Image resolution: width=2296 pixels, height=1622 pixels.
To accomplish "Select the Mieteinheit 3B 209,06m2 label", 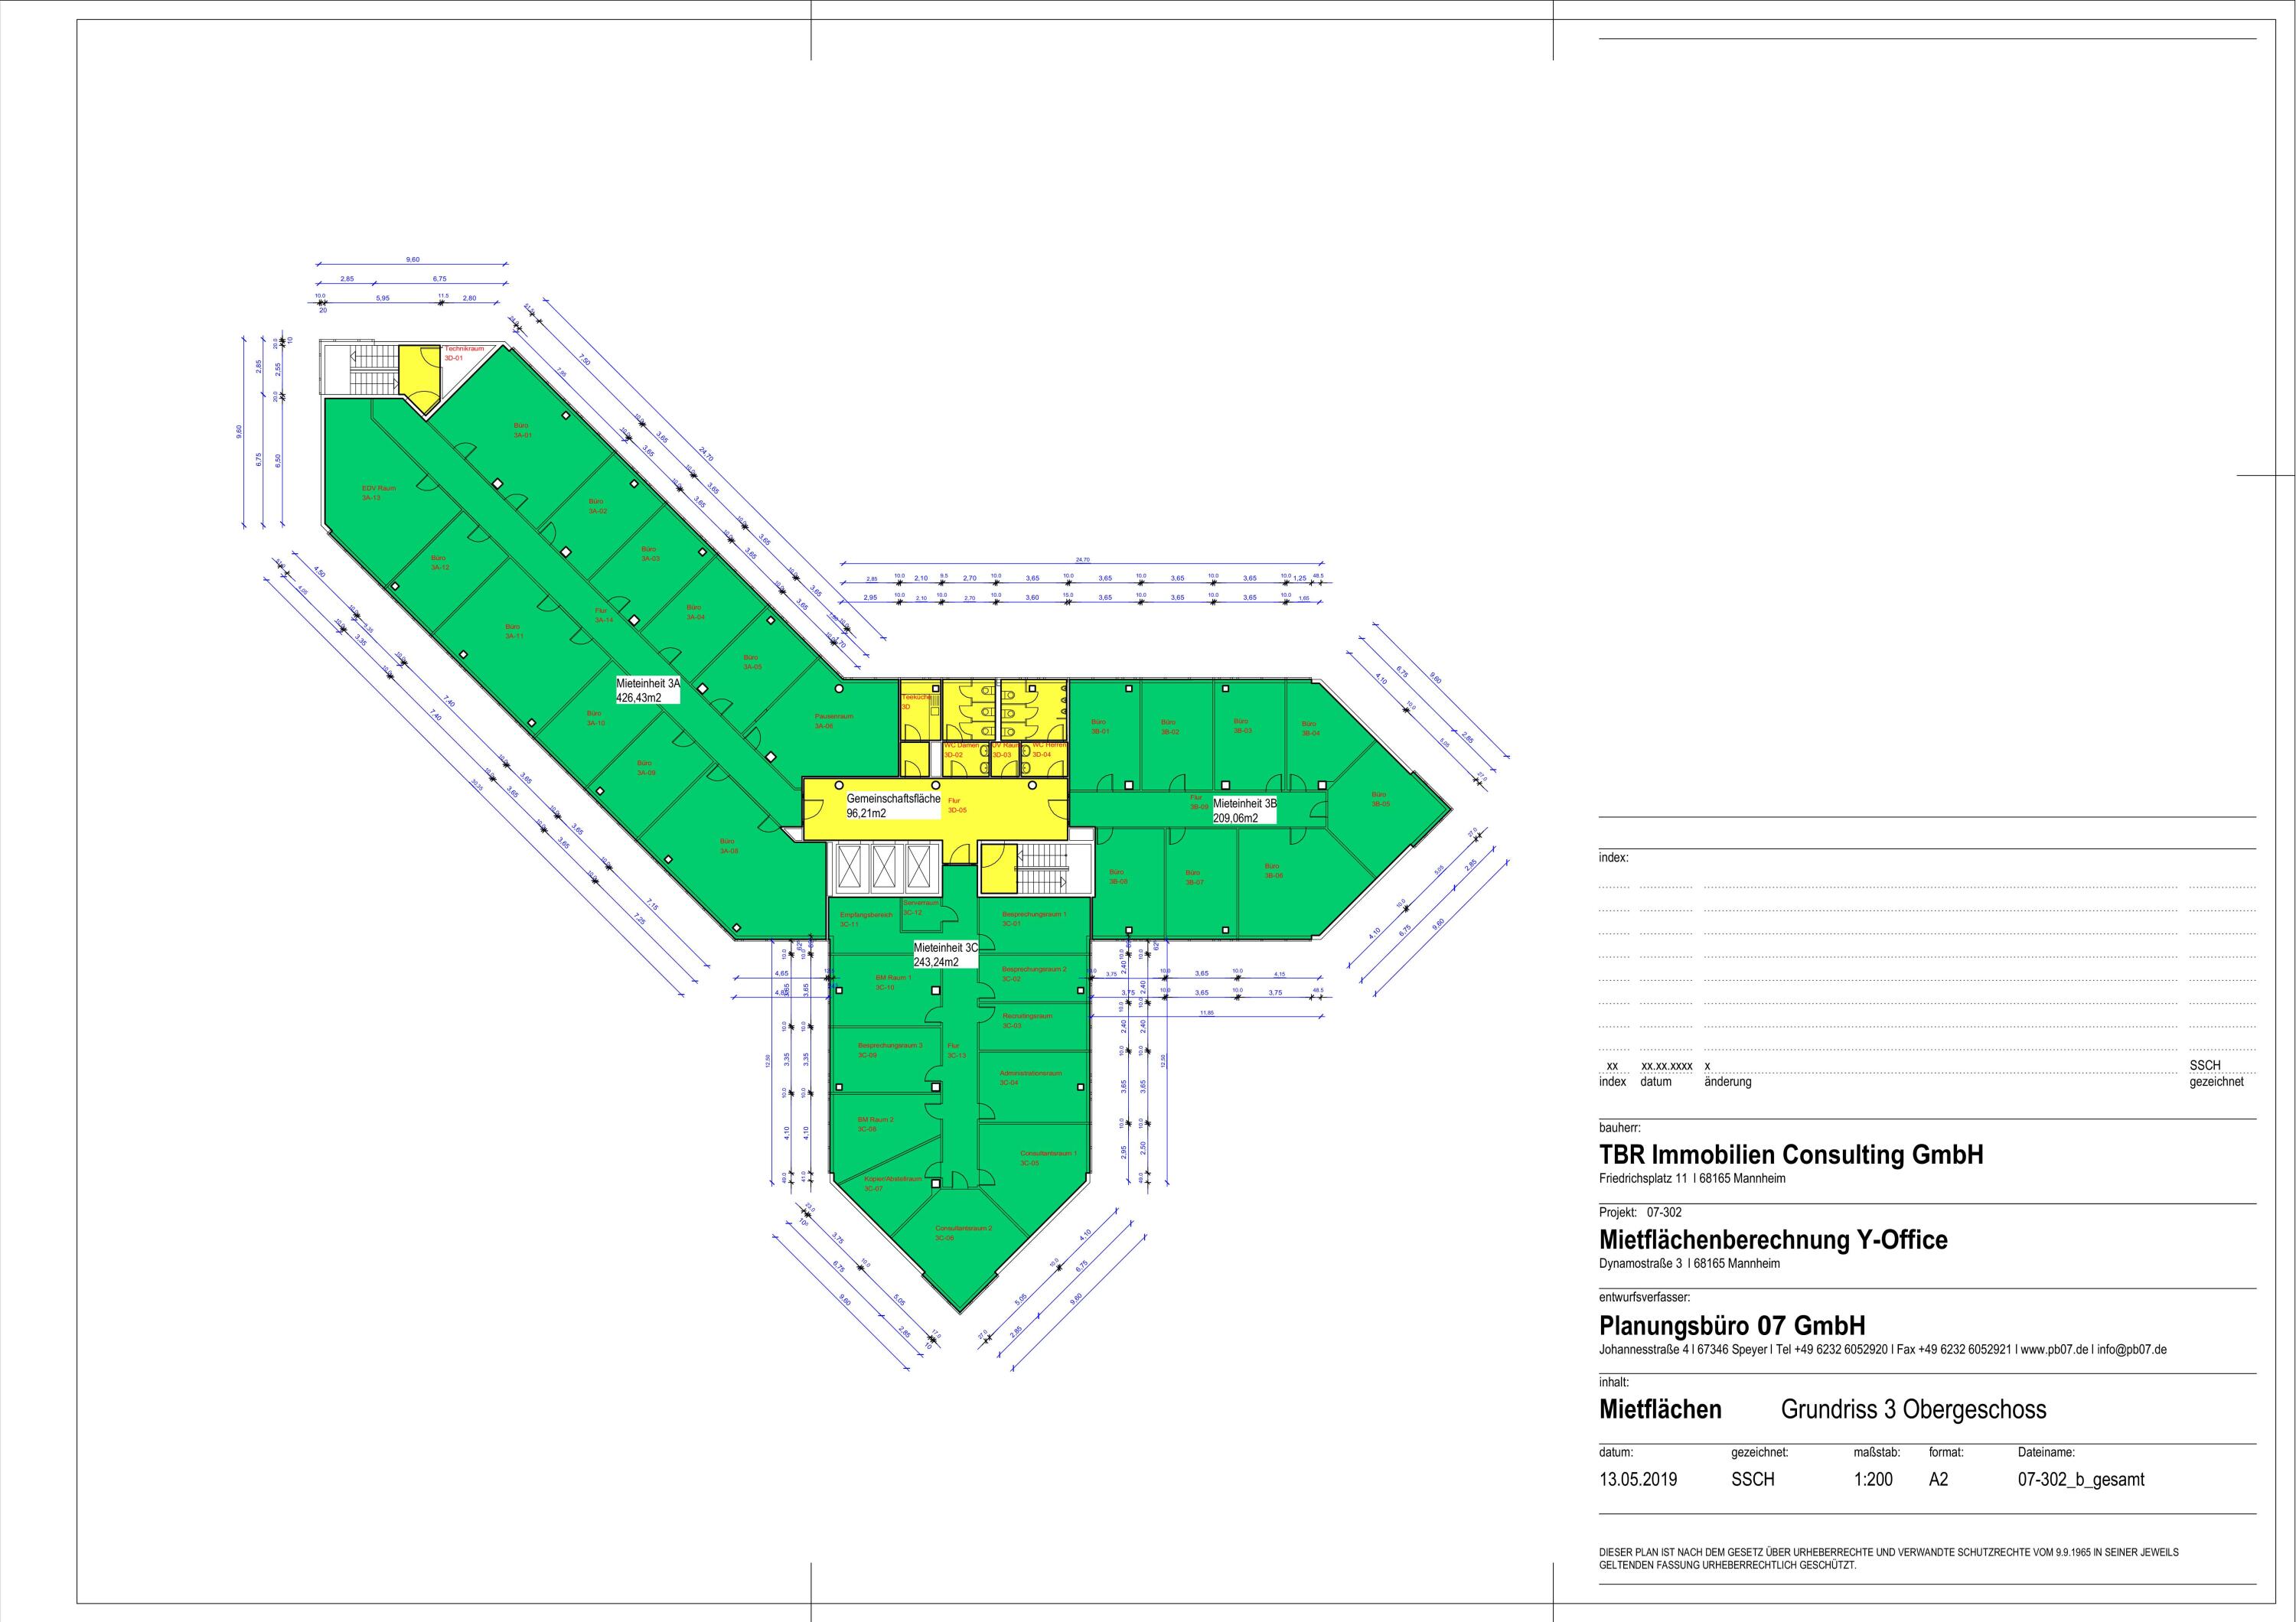I will 1244,809.
